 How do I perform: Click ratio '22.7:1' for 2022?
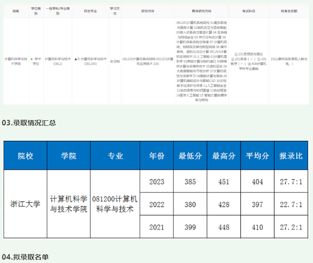[x=291, y=204]
